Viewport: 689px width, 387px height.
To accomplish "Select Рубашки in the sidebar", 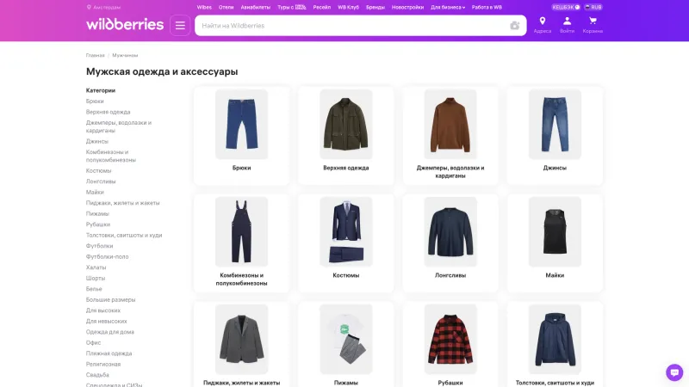I will tap(98, 224).
